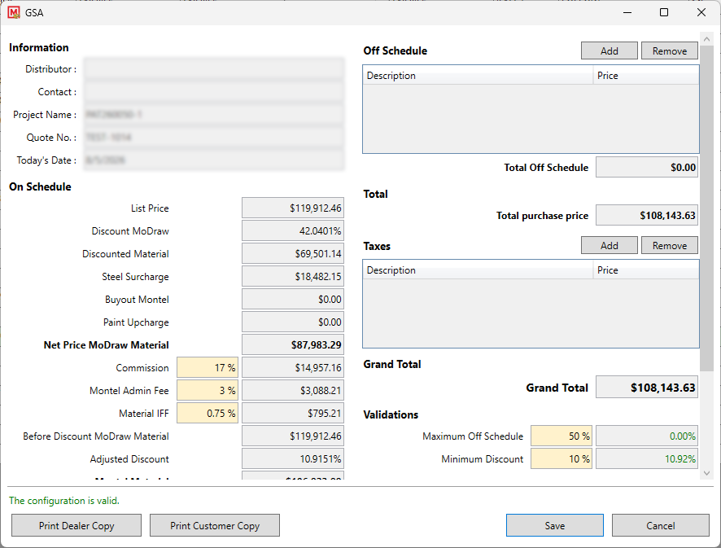Click the Contact field
This screenshot has width=721, height=548.
[214, 91]
